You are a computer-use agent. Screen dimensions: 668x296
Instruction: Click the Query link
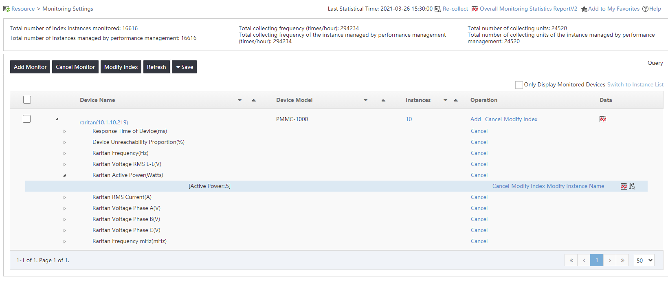pyautogui.click(x=655, y=63)
